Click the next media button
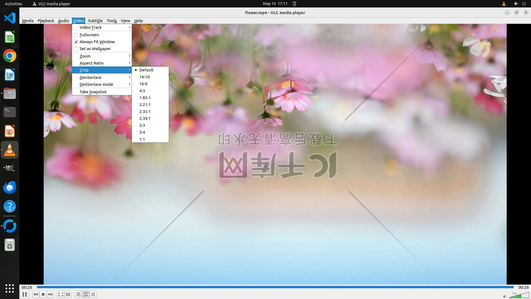This screenshot has height=299, width=531. pyautogui.click(x=50, y=294)
